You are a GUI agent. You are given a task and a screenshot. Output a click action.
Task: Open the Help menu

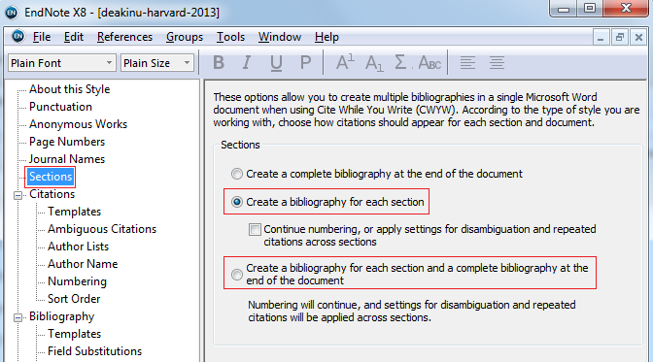326,37
